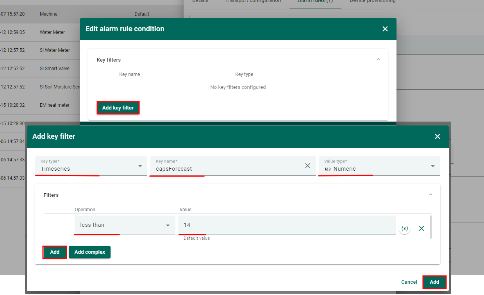The width and height of the screenshot is (484, 295).
Task: Confirm with the bottom-right Add button
Action: [434, 282]
